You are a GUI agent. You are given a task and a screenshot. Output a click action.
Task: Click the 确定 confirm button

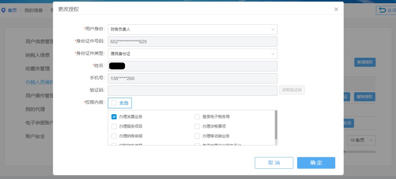click(x=316, y=163)
